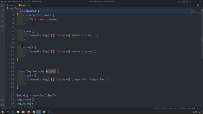
Task: Open the Go menu
Action: pos(25,2)
